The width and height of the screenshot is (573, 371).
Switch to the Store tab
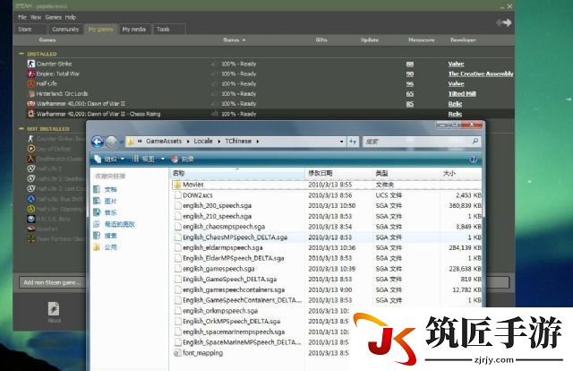pos(30,30)
